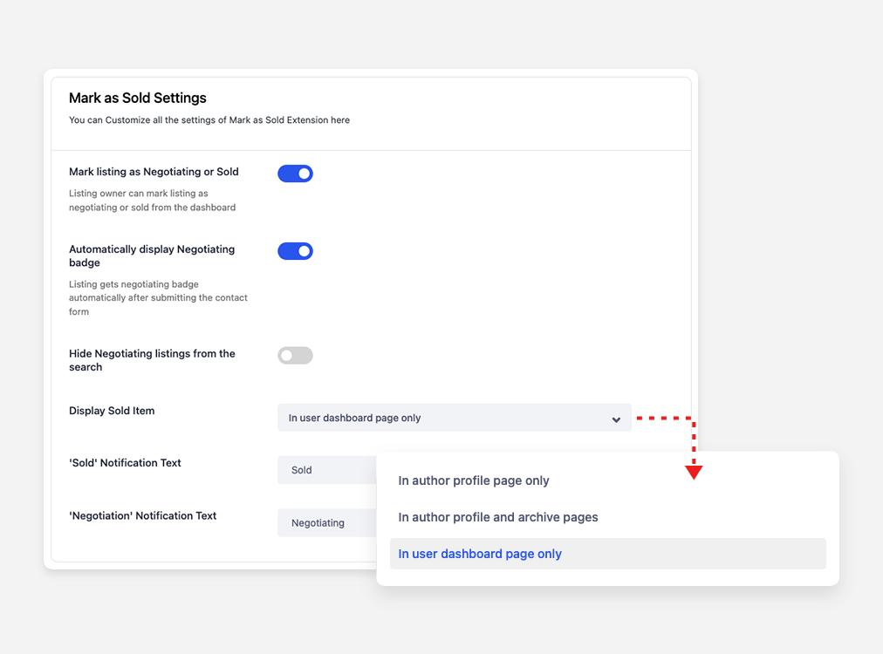Screen dimensions: 883x654
Task: Click the red arrowhead pointing at dropdown options
Action: click(694, 472)
